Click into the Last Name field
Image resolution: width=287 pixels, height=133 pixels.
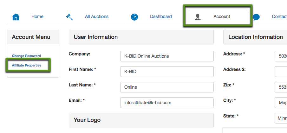click(167, 87)
